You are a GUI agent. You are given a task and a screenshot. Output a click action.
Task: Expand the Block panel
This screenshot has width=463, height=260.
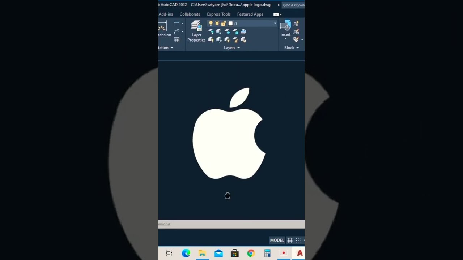pos(292,48)
